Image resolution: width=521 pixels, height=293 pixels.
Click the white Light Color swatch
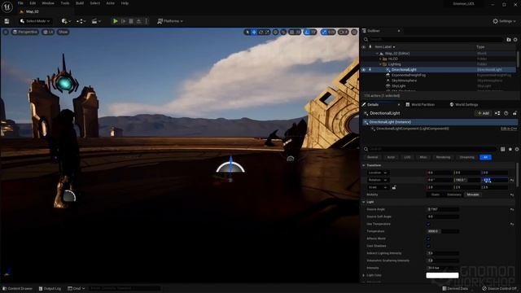pos(442,275)
